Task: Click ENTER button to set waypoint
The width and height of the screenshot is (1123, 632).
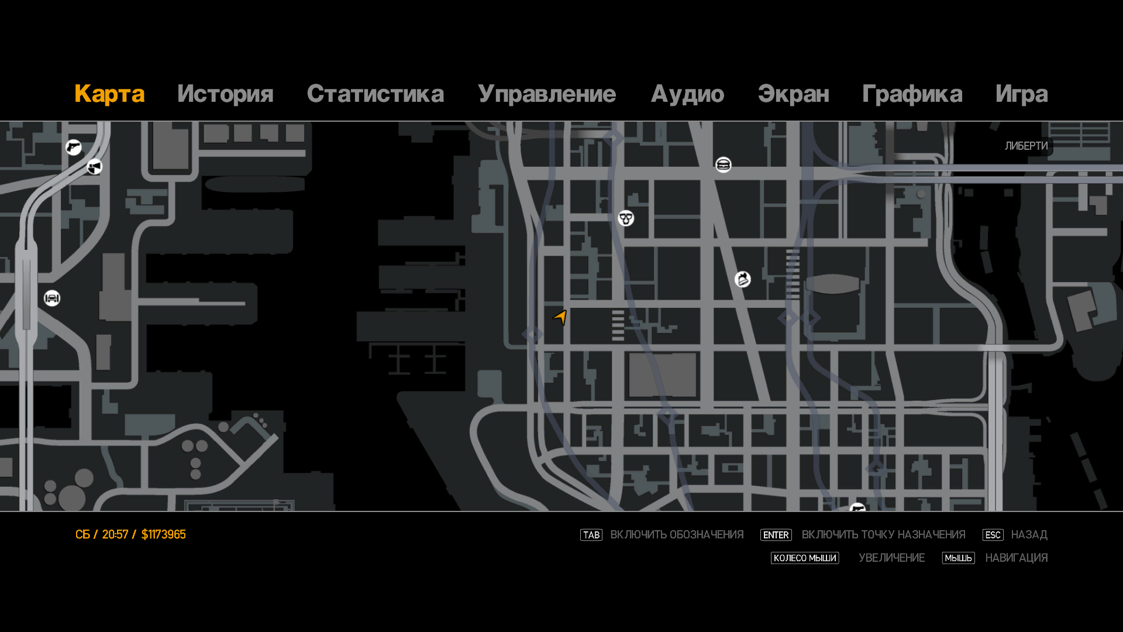Action: (x=776, y=535)
